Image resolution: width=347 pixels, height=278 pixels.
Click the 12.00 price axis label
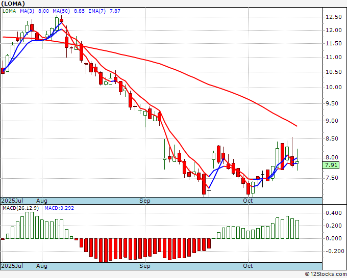[x=334, y=31]
